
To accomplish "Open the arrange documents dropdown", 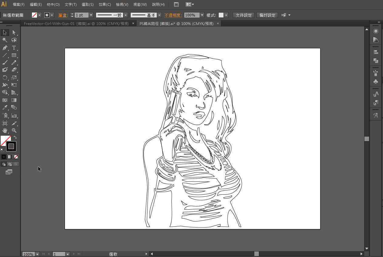I will pyautogui.click(x=190, y=5).
